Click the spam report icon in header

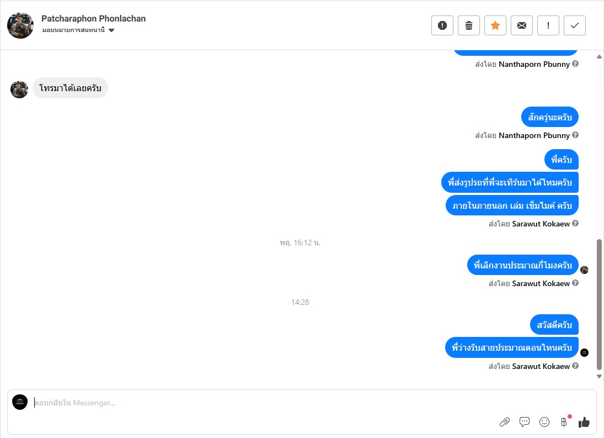pos(442,25)
